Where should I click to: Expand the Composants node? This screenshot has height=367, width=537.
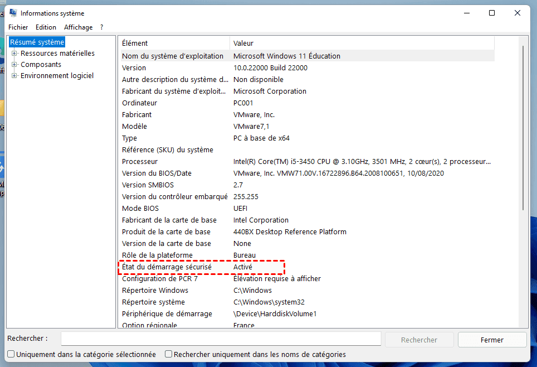[x=14, y=65]
